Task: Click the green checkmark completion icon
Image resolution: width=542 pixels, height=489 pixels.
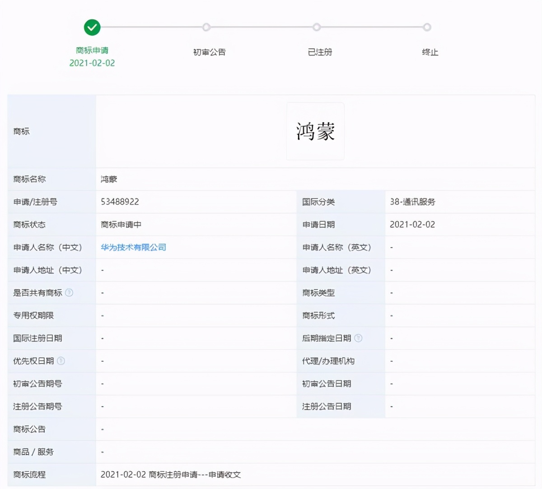Action: click(92, 27)
